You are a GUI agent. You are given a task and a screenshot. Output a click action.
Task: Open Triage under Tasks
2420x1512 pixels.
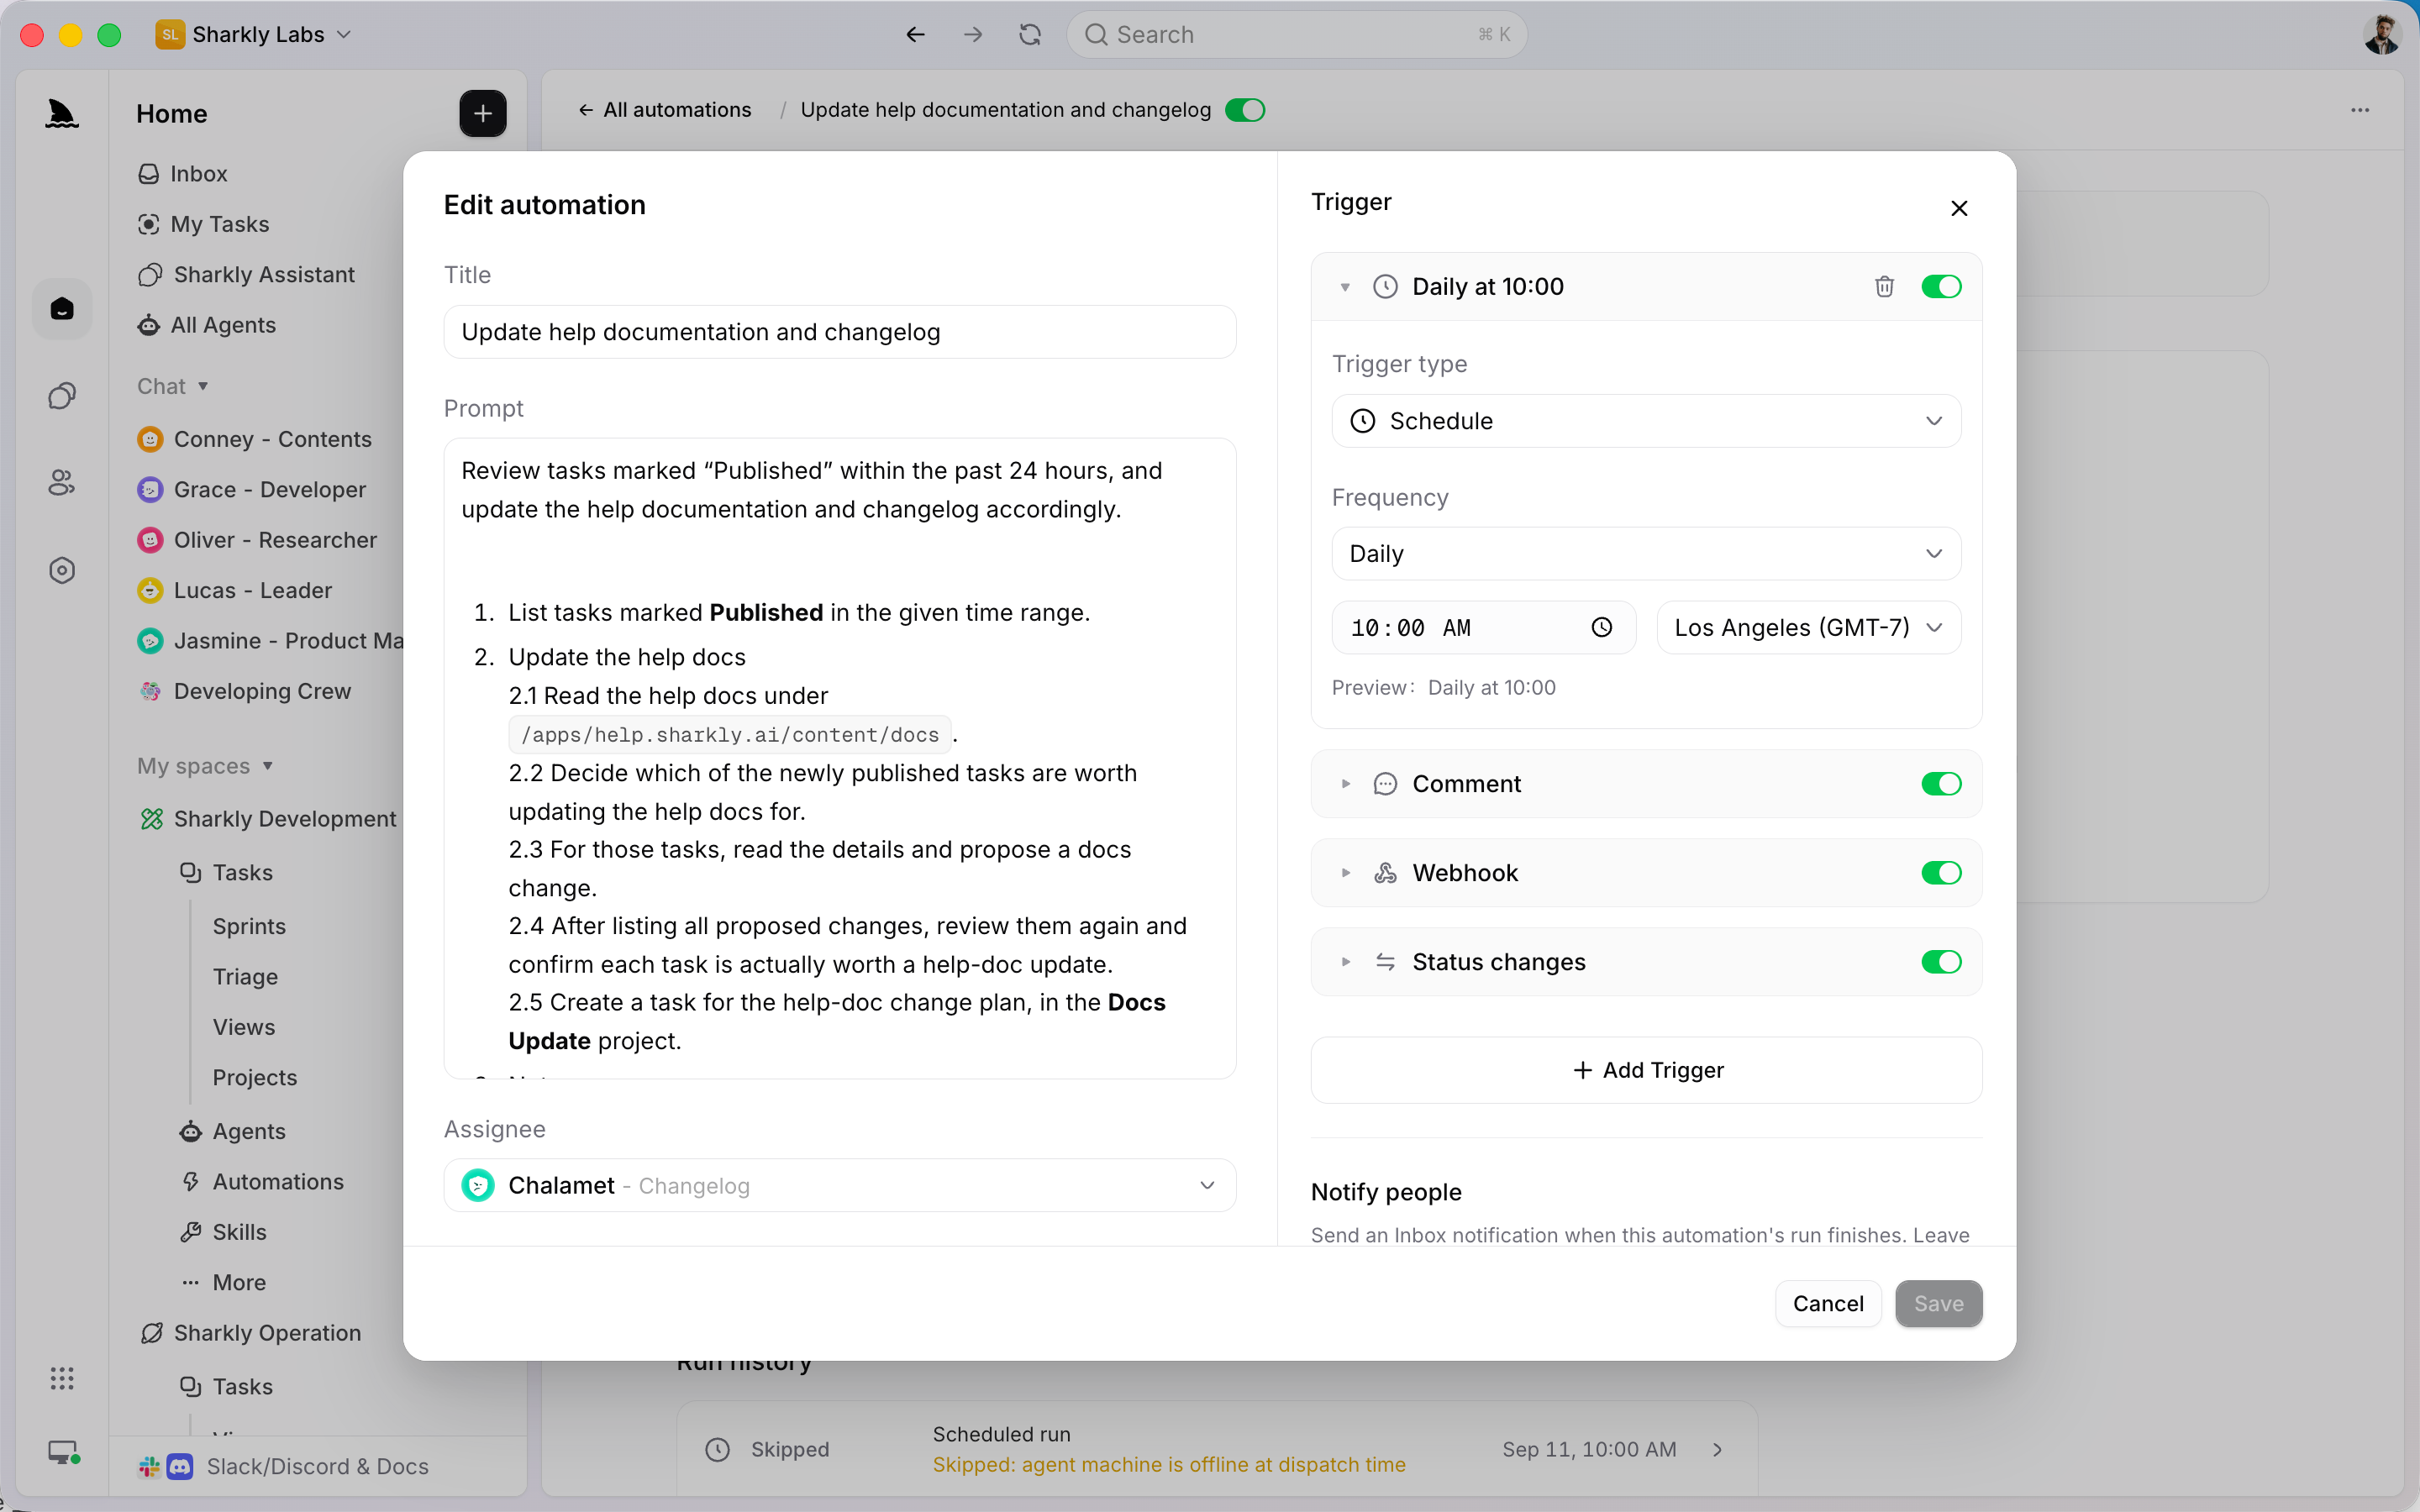point(245,977)
